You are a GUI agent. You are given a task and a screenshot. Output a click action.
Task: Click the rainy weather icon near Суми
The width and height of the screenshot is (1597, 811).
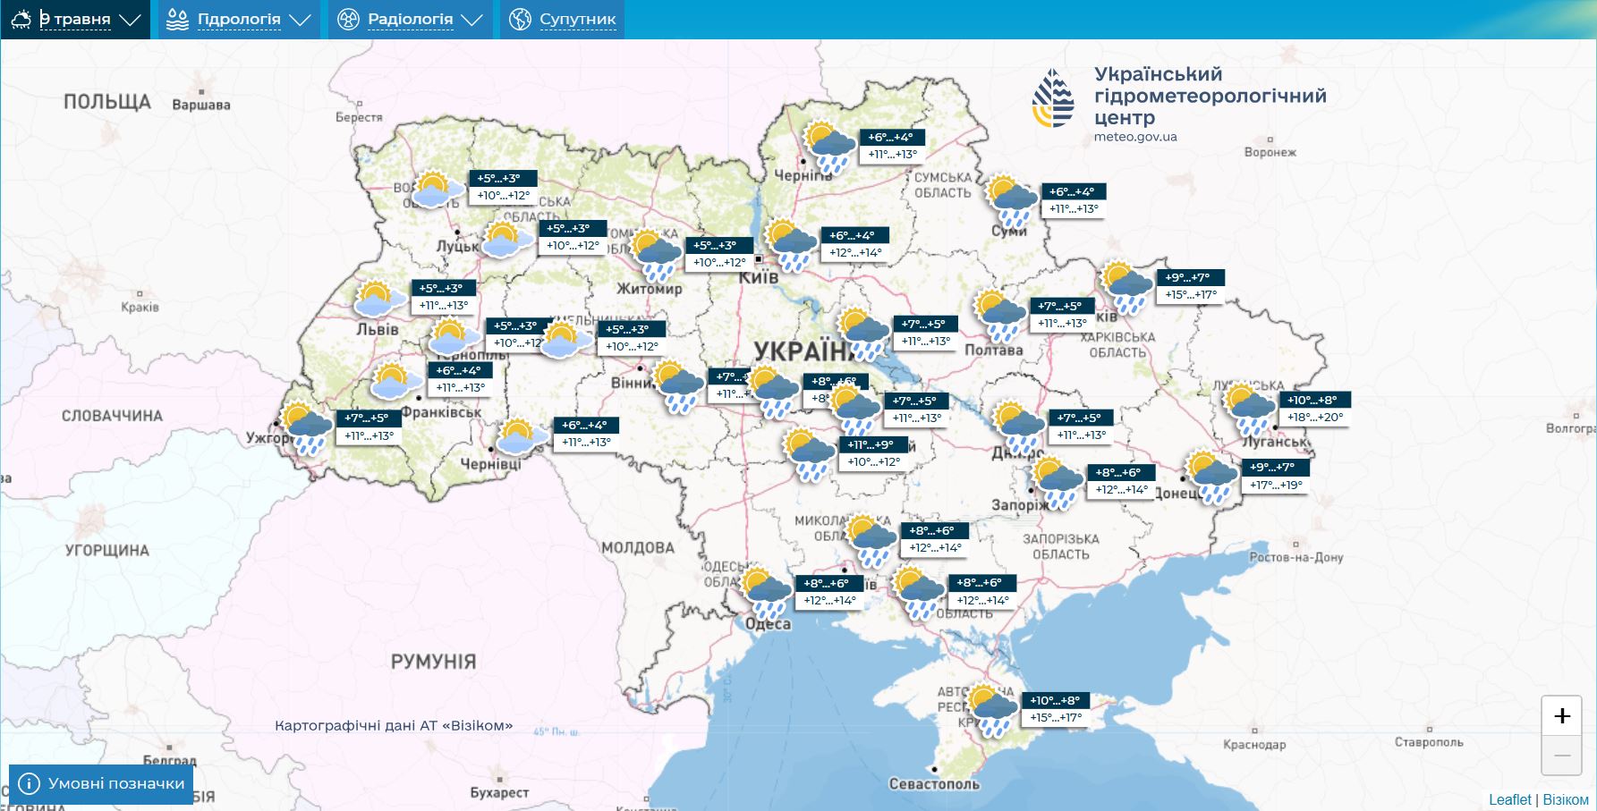1013,201
